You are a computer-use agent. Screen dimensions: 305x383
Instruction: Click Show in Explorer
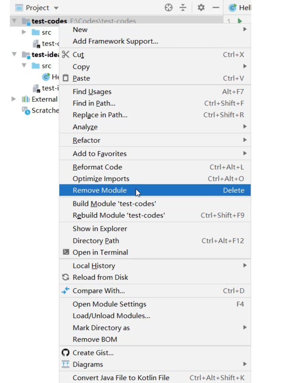(100, 229)
